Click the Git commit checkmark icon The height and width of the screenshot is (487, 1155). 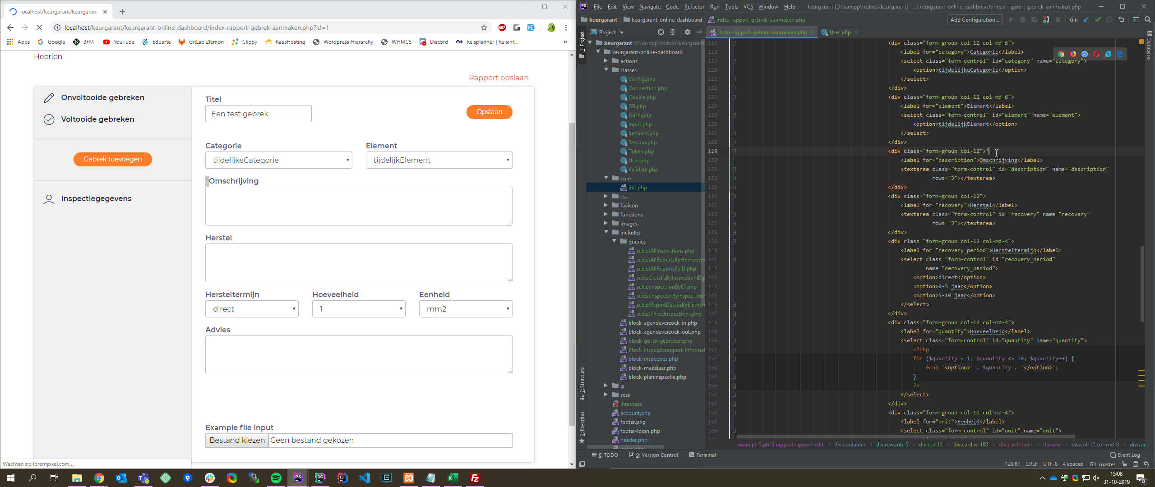pos(1098,19)
